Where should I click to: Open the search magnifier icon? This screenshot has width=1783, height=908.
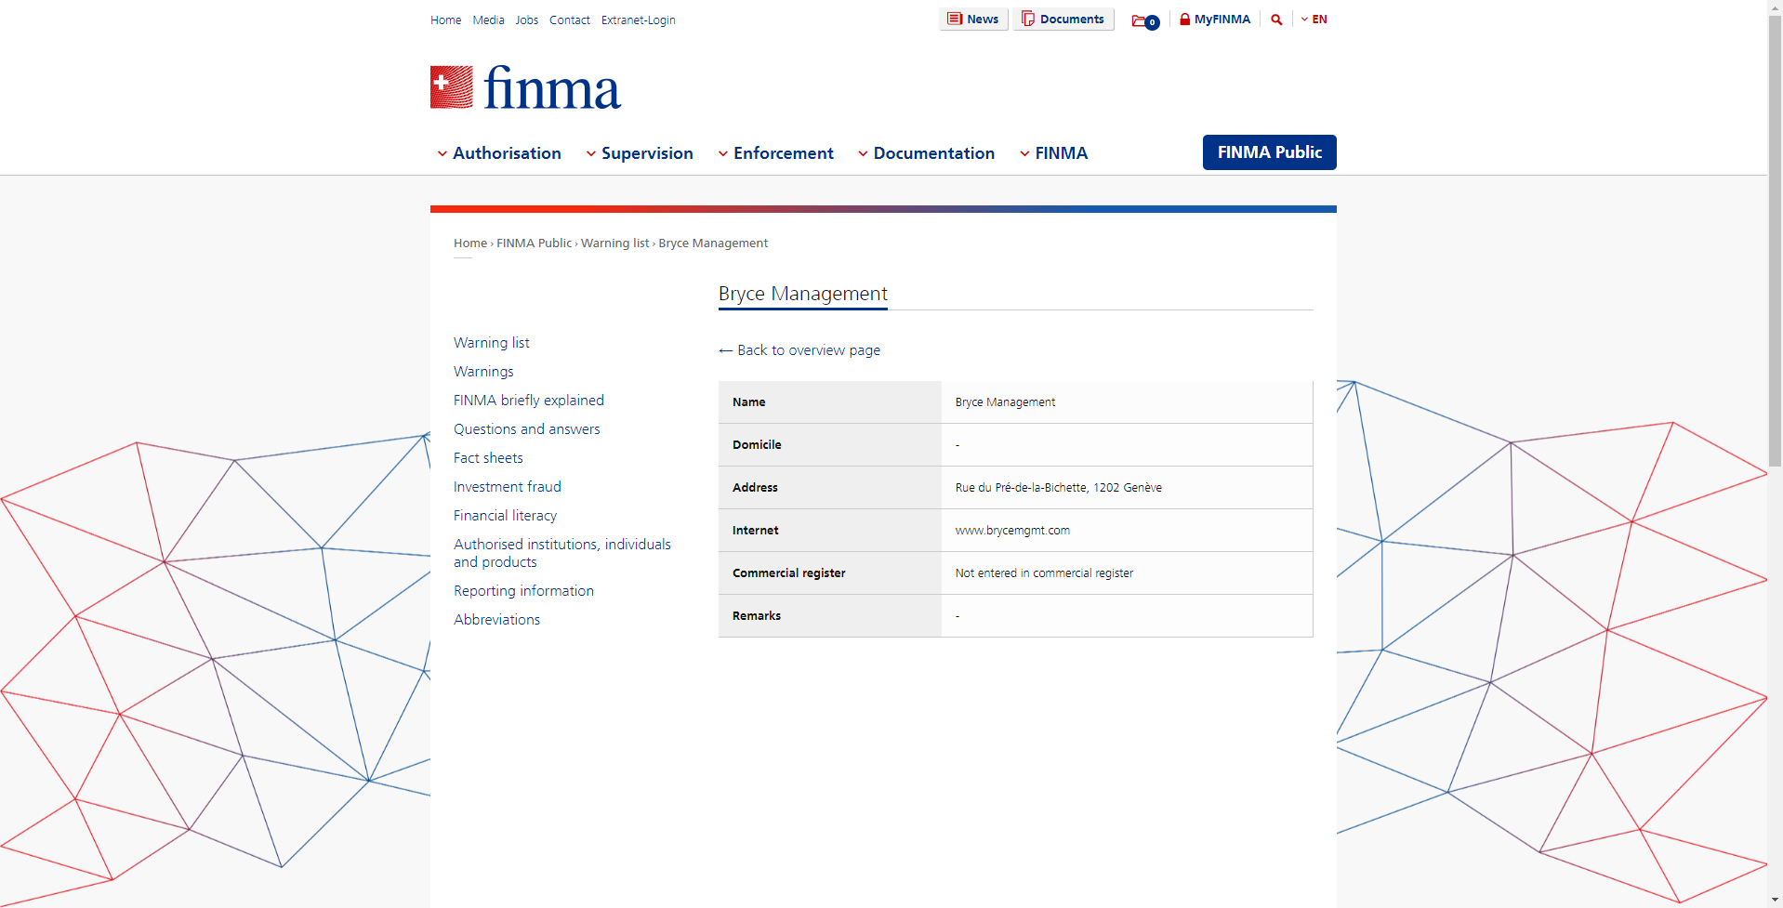1276,20
